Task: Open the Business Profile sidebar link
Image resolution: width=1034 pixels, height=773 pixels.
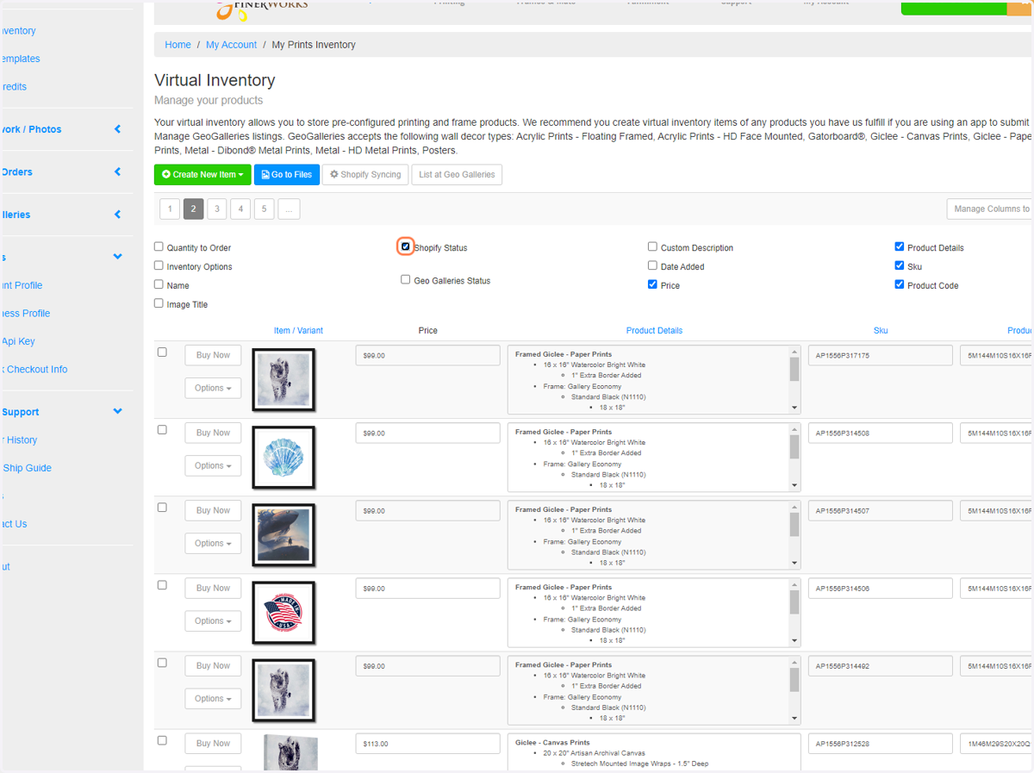Action: coord(25,313)
